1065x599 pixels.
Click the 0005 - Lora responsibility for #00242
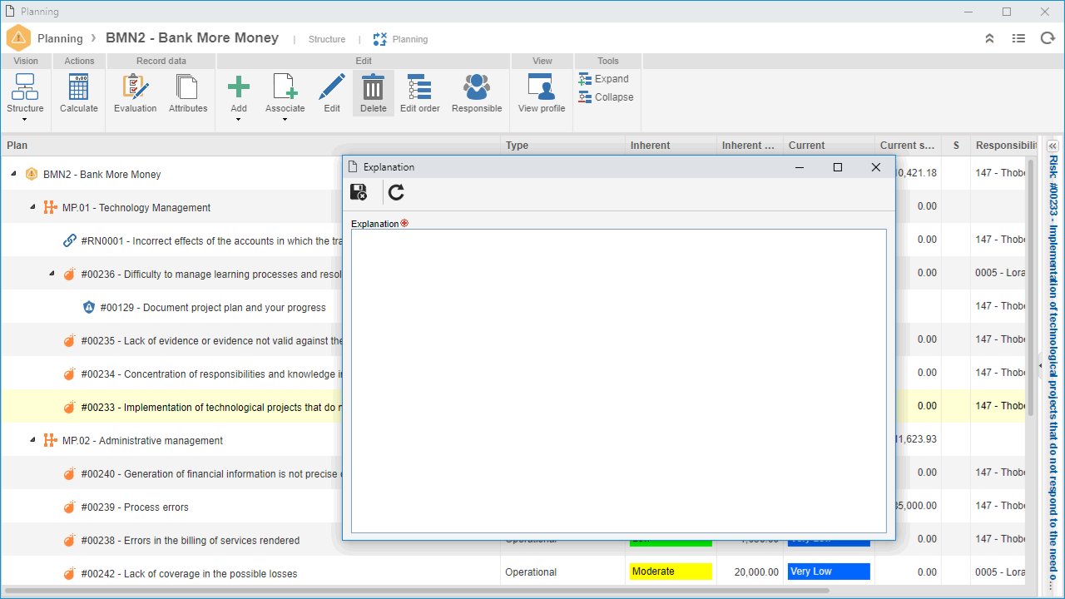(x=1000, y=572)
